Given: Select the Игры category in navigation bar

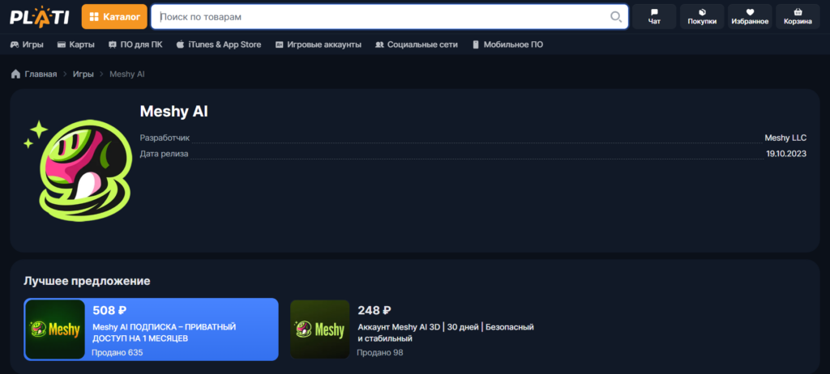Looking at the screenshot, I should [27, 45].
